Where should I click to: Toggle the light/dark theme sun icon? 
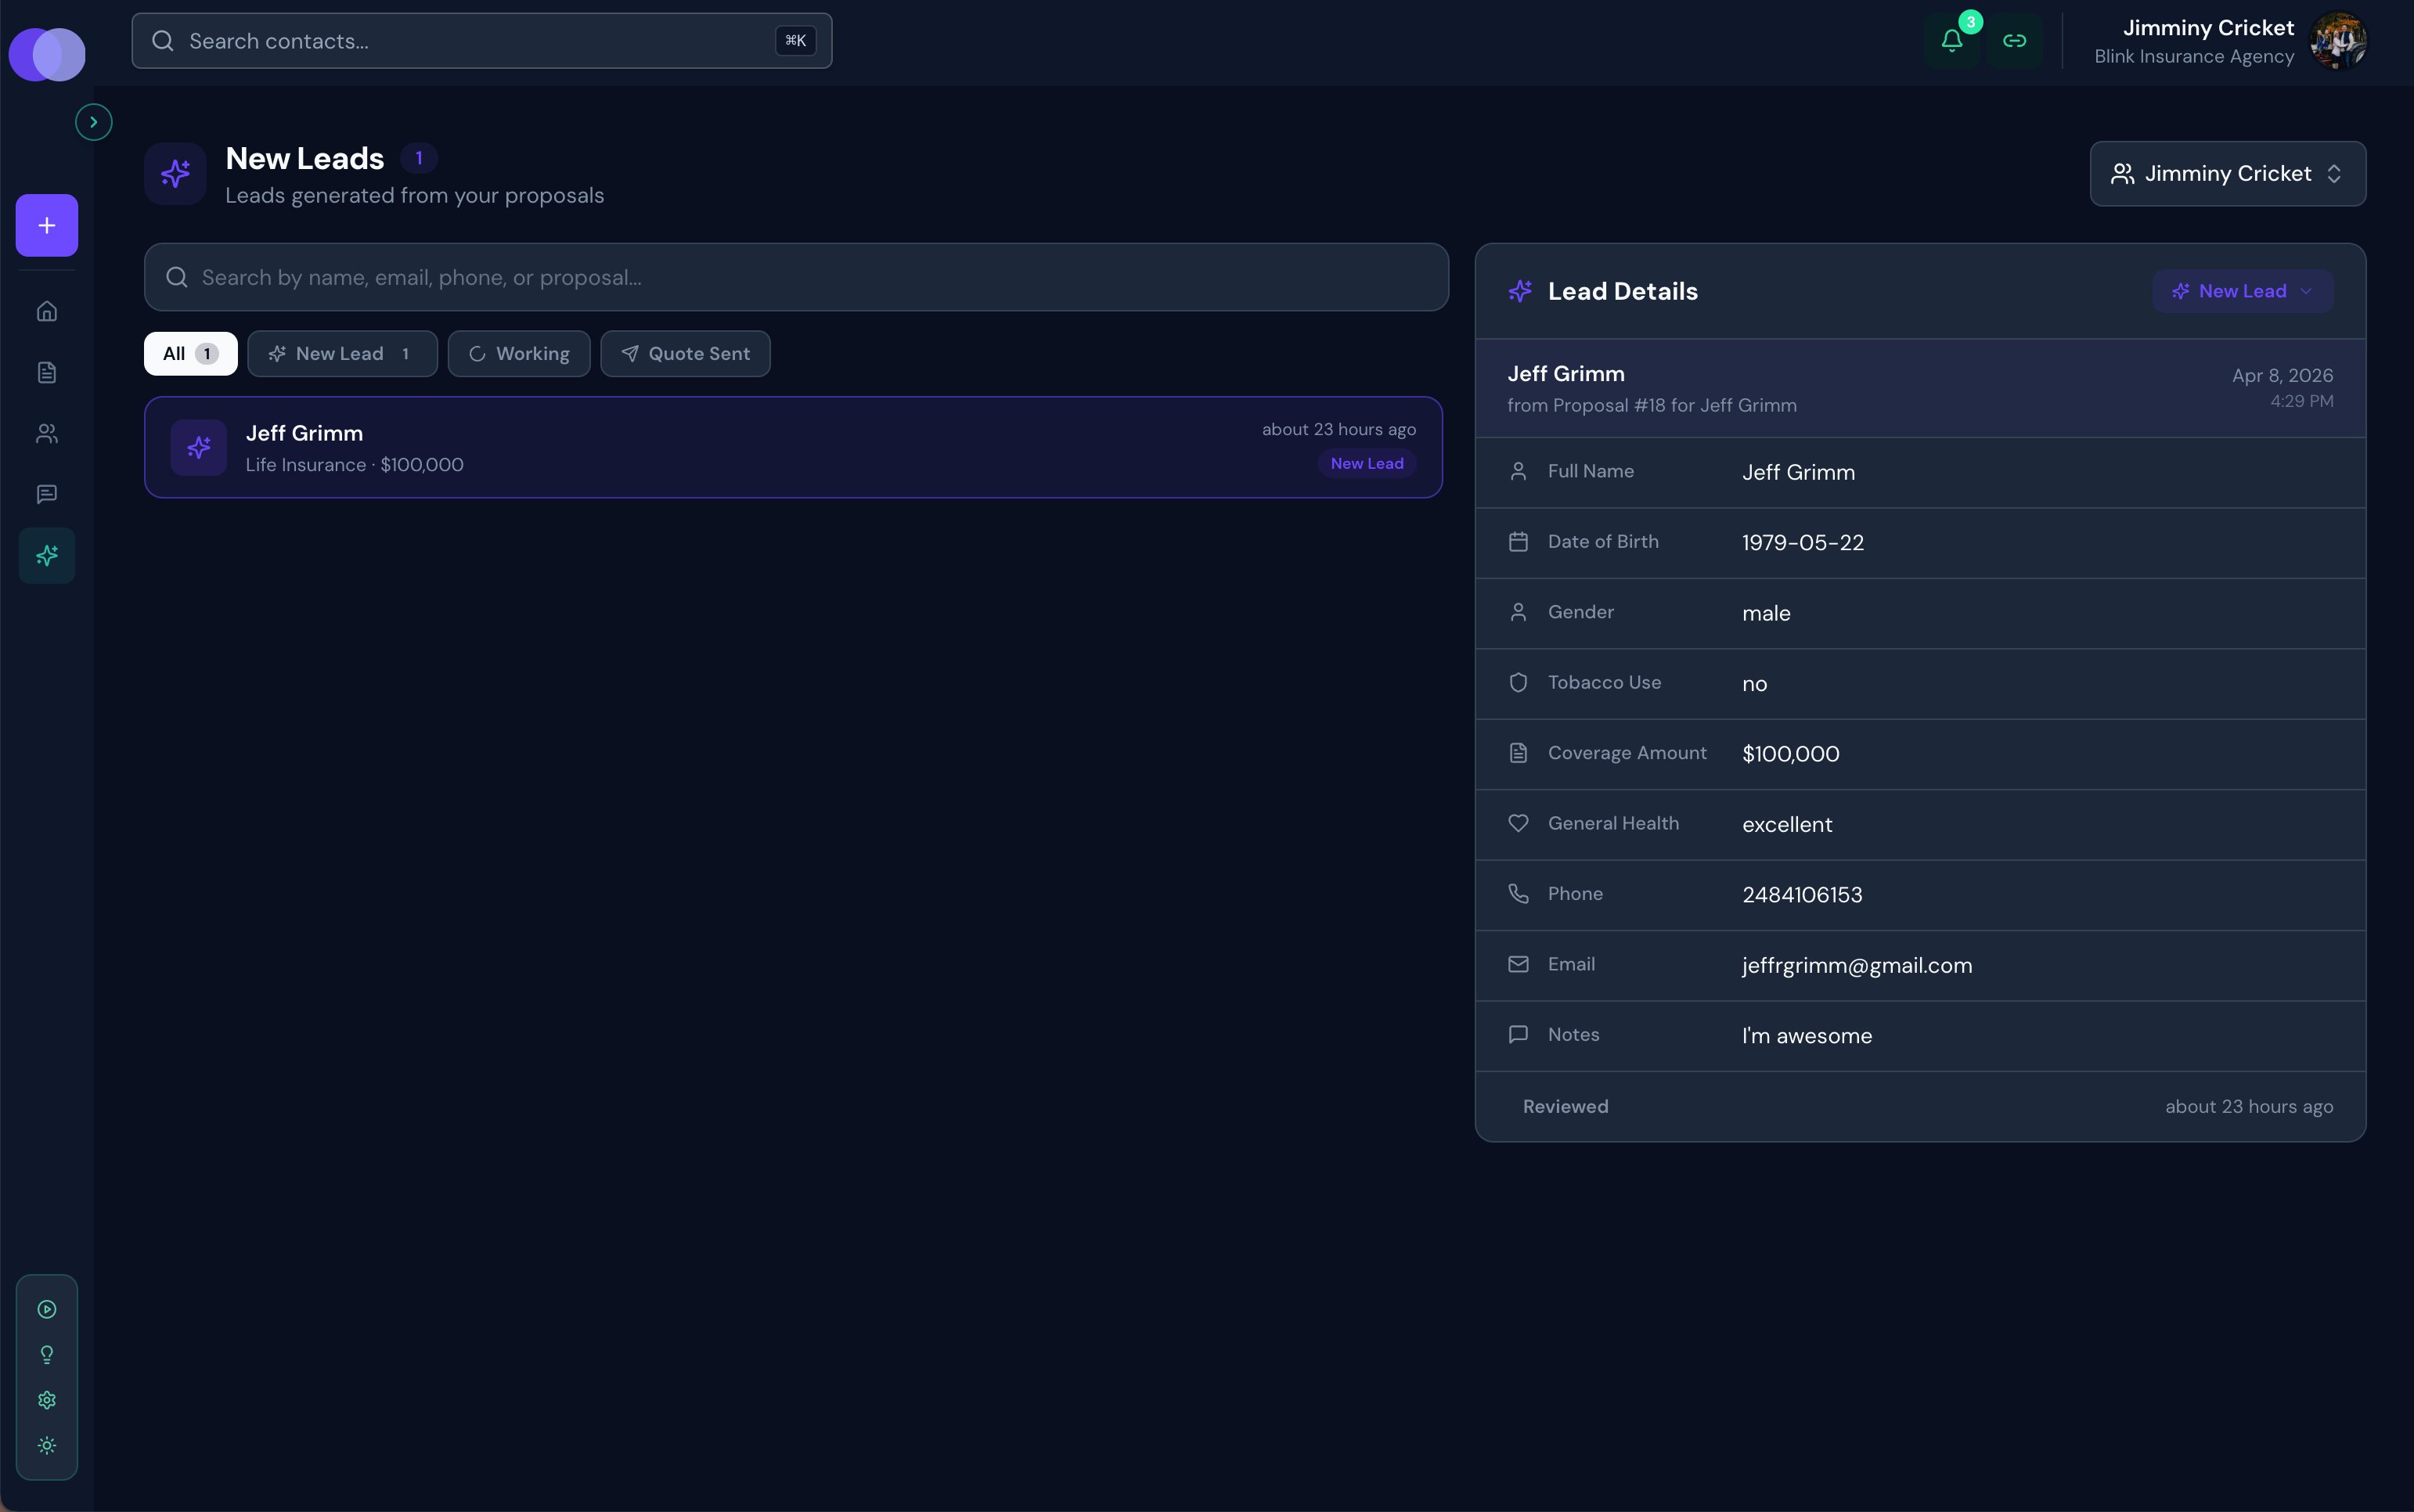coord(47,1445)
